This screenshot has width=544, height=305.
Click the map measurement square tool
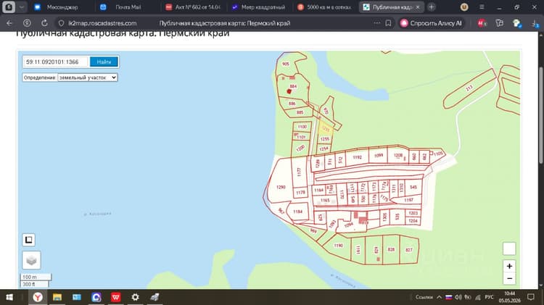click(x=29, y=240)
